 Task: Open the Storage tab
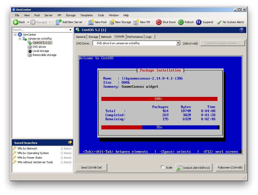point(93,37)
